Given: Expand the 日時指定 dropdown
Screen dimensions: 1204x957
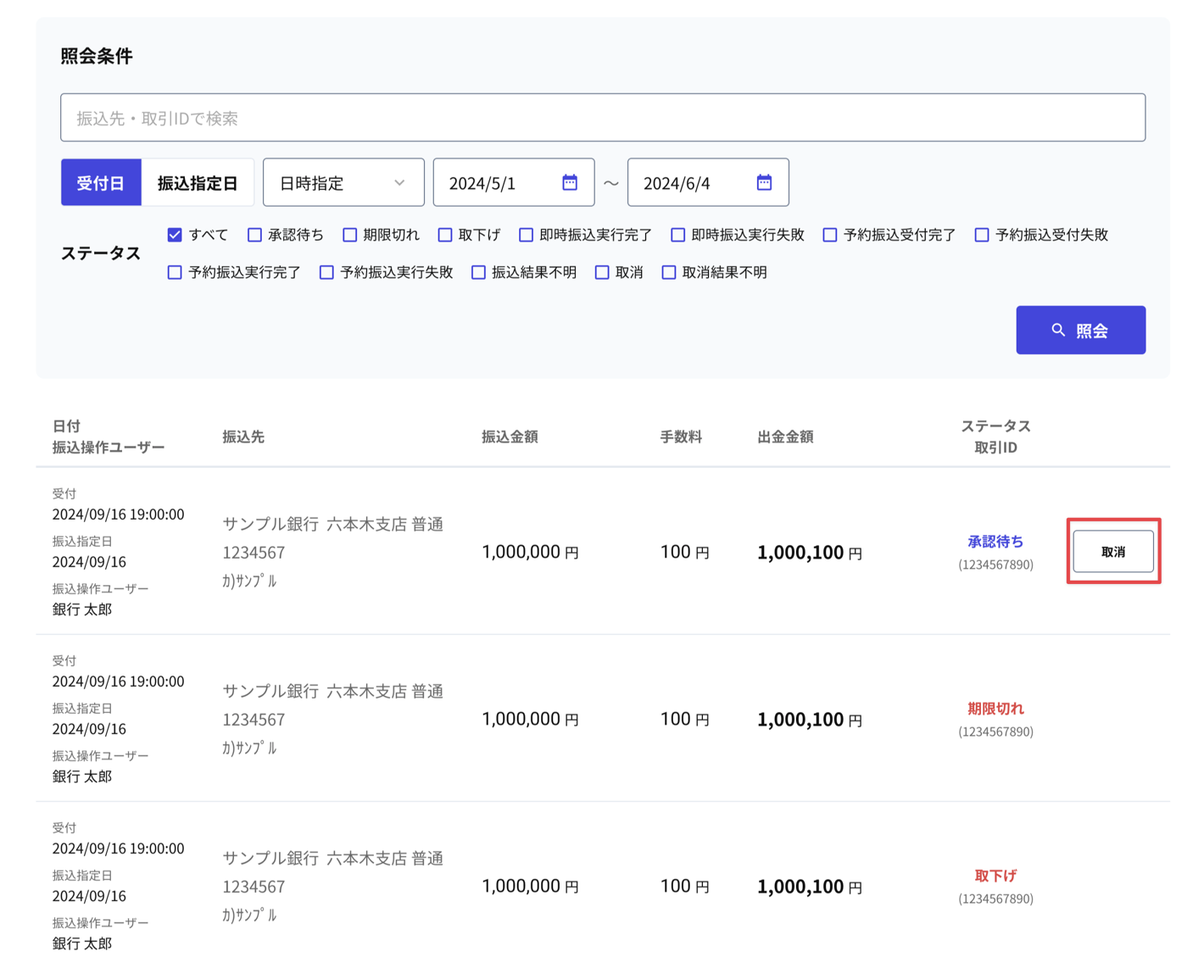Looking at the screenshot, I should tap(343, 182).
